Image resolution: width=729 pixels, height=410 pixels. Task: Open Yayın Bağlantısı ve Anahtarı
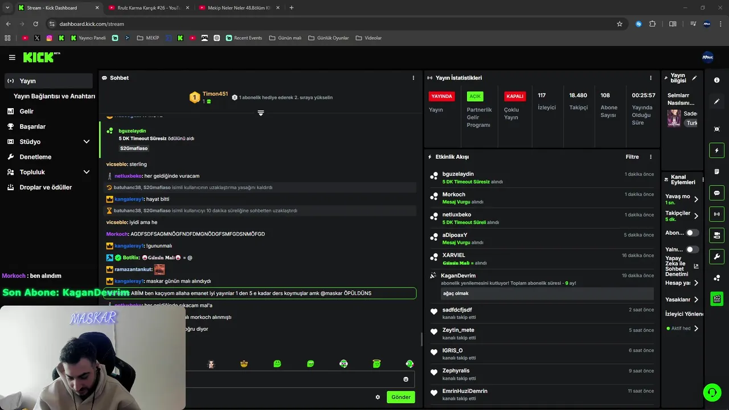54,96
